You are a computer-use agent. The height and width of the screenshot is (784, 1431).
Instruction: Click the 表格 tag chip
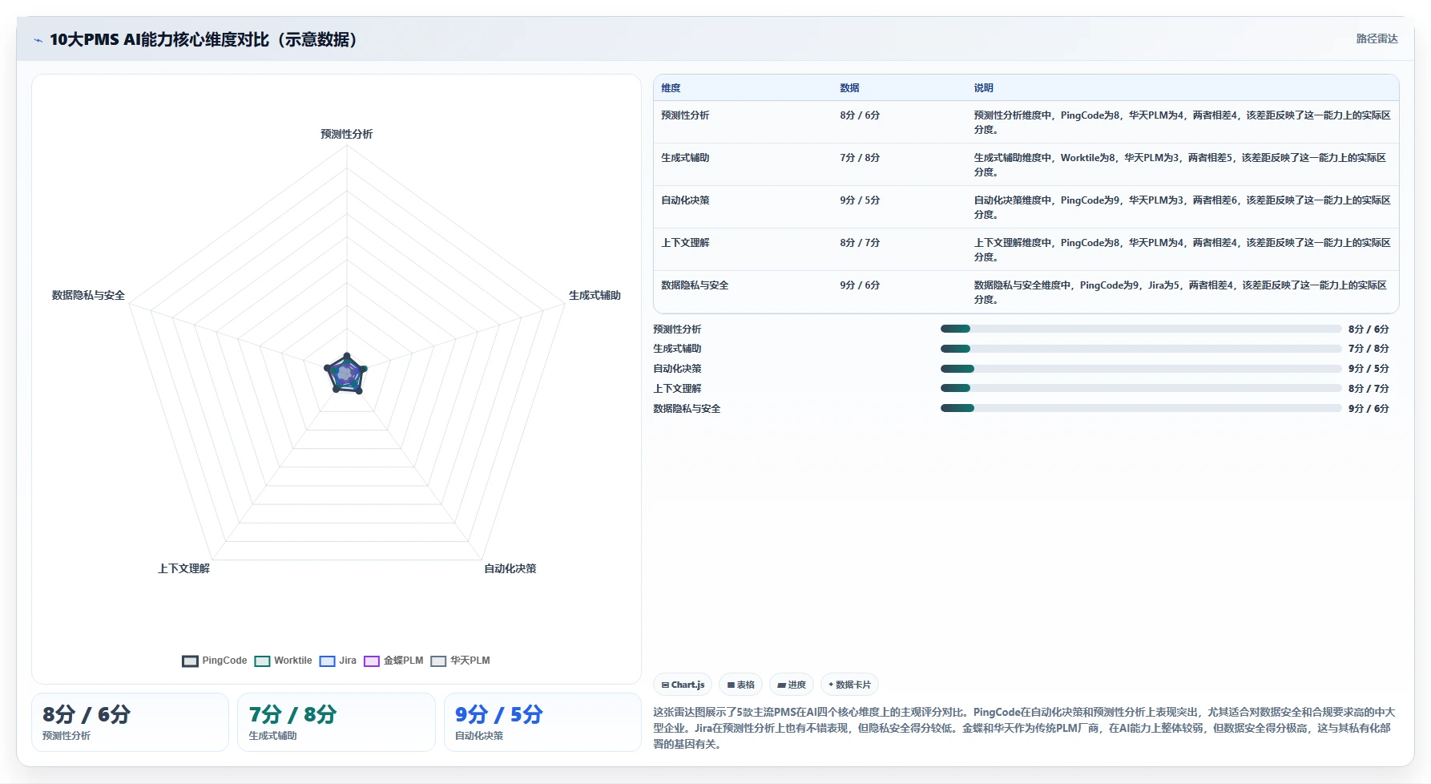(x=740, y=685)
